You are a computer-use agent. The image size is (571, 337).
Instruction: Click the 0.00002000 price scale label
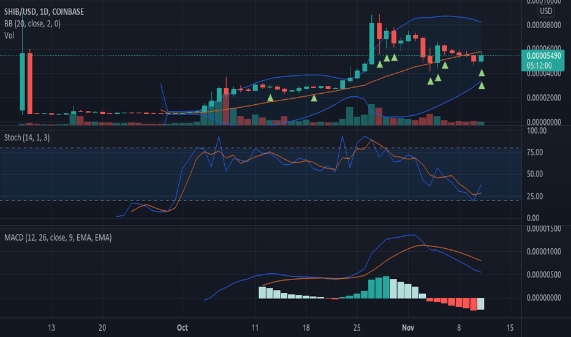click(x=543, y=97)
